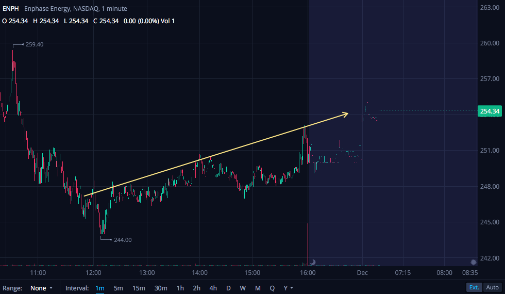Click the 16:00 time axis label

[308, 273]
